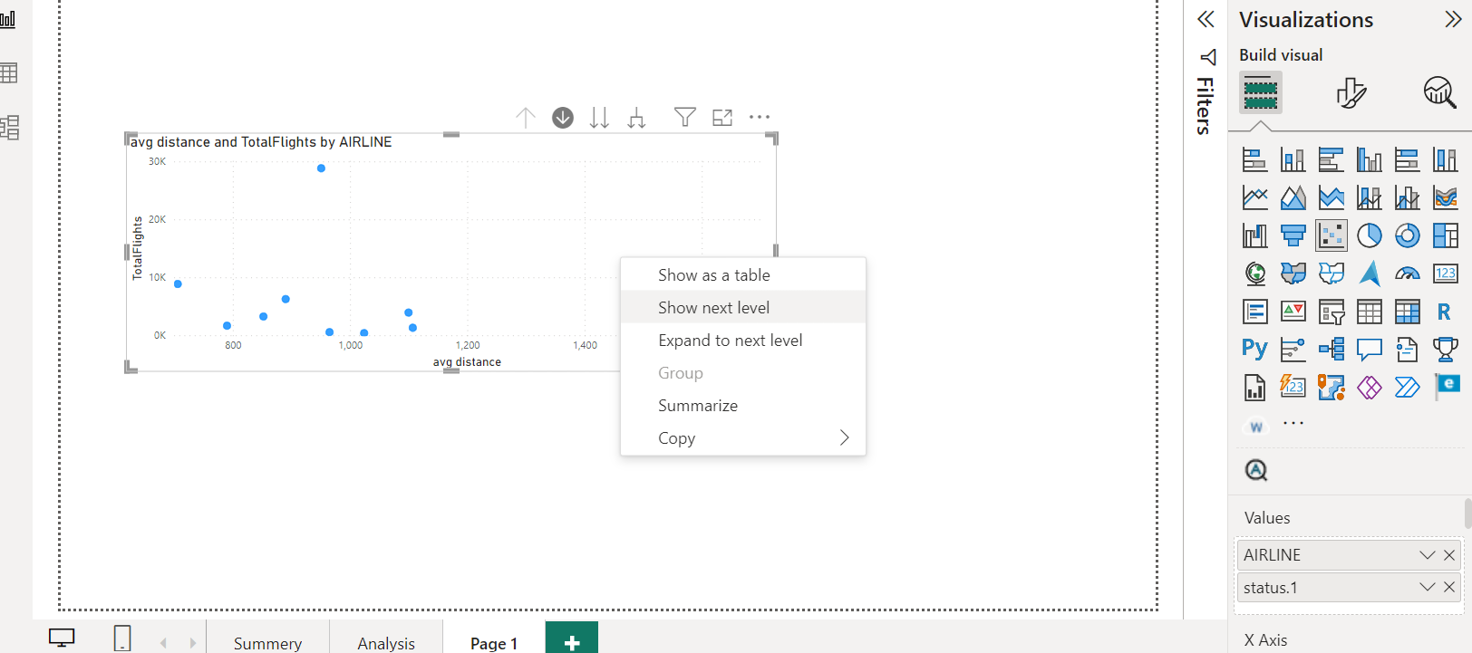Select the Area chart visualization
The width and height of the screenshot is (1472, 653).
coord(1293,197)
